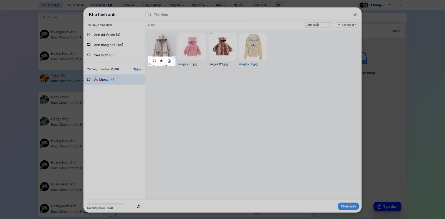Viewport: 445px width, 219px height.
Task: Open the Mới nhất sort dropdown
Action: click(x=319, y=25)
